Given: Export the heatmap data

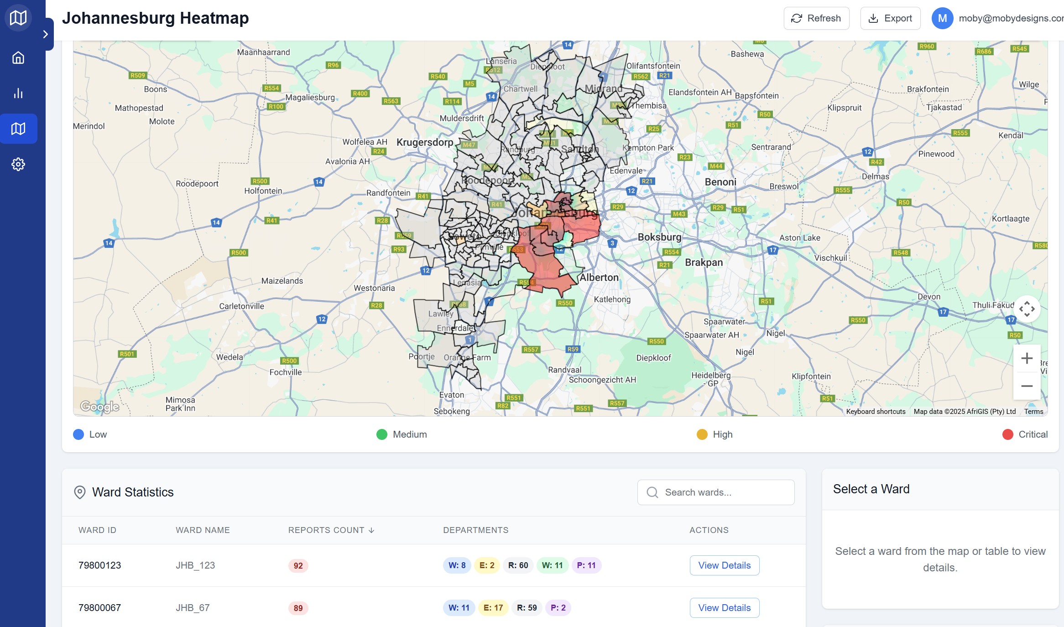Looking at the screenshot, I should (x=890, y=18).
